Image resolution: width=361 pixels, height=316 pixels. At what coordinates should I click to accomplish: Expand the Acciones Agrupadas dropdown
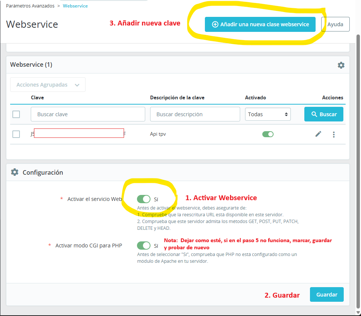[x=48, y=85]
